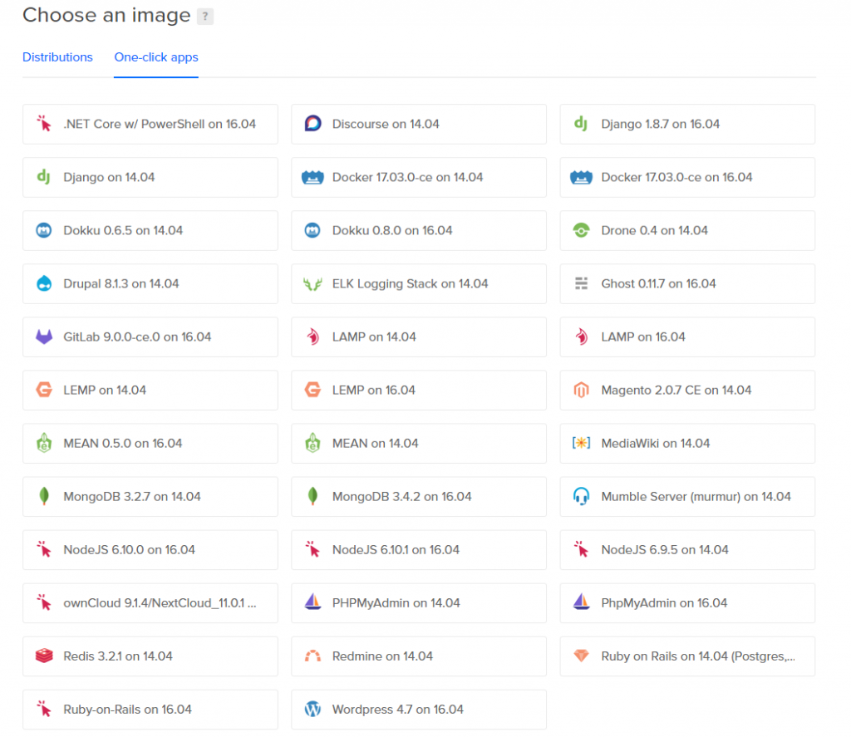Choose Wordpress 4.7 on 16.04

[x=419, y=710]
